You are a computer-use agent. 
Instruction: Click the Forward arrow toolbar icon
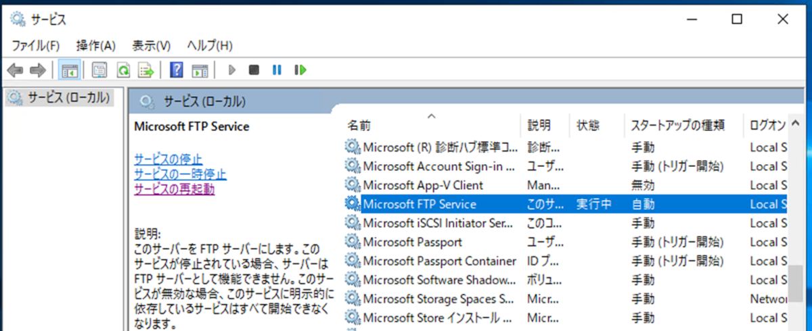pyautogui.click(x=38, y=70)
